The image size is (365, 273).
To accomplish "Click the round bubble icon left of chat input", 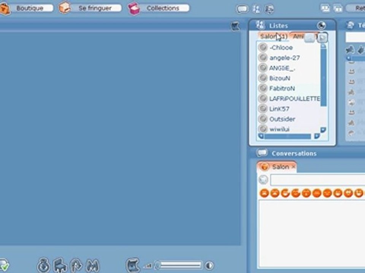I will pos(263,180).
